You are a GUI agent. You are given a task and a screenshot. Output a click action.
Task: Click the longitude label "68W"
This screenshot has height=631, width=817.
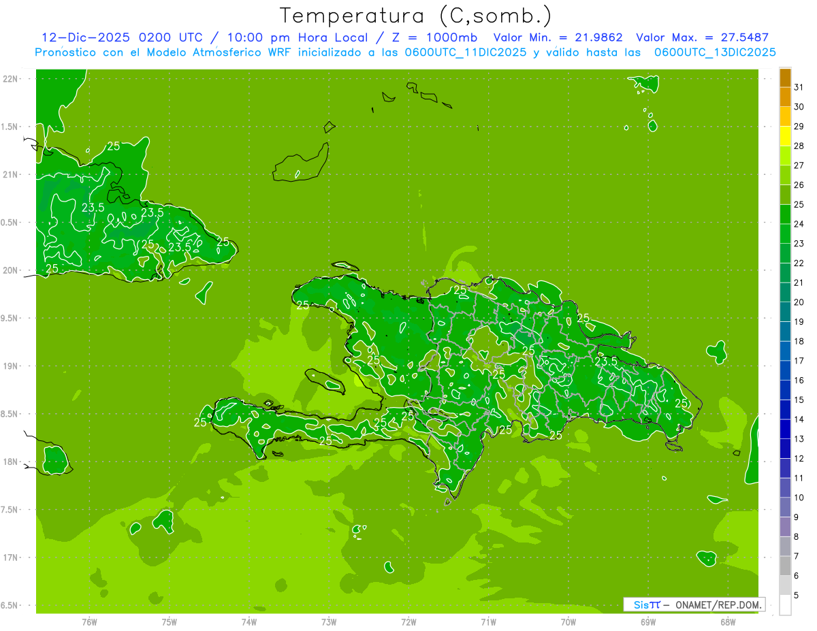tap(728, 621)
